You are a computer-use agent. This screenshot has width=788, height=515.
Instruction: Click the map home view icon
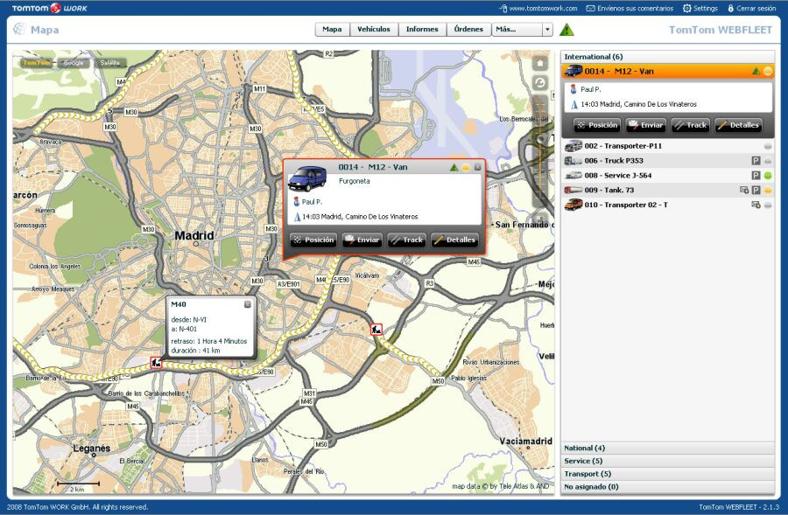pyautogui.click(x=539, y=63)
